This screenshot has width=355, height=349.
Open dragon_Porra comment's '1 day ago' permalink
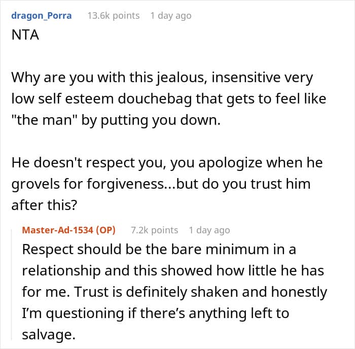point(170,15)
